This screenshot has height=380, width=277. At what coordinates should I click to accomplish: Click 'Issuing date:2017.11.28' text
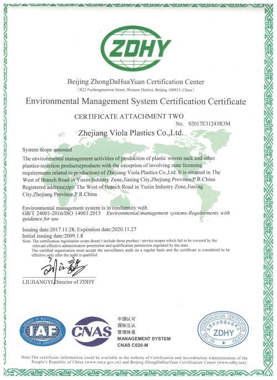coord(49,229)
